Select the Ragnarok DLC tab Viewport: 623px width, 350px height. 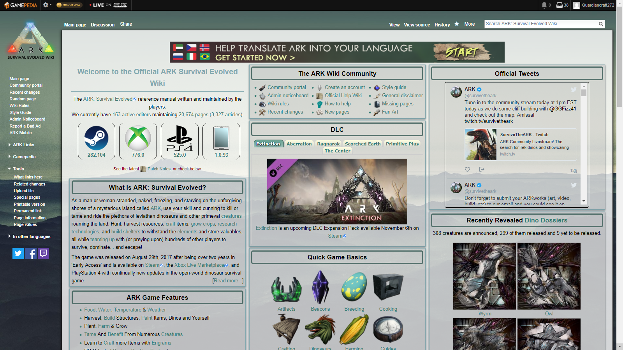pos(328,144)
